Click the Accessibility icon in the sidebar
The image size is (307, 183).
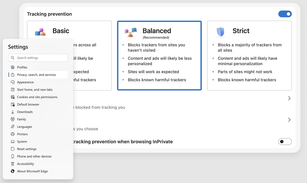click(x=13, y=164)
